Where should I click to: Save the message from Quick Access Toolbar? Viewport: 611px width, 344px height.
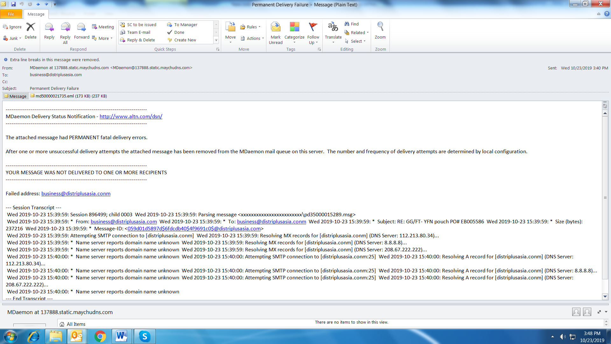13,4
